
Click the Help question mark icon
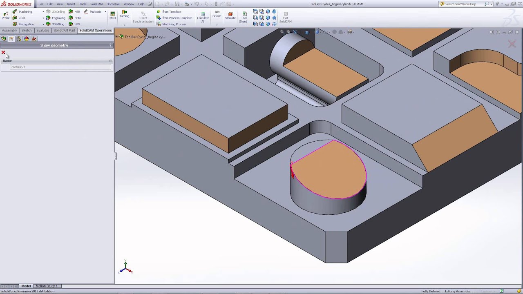pyautogui.click(x=497, y=4)
